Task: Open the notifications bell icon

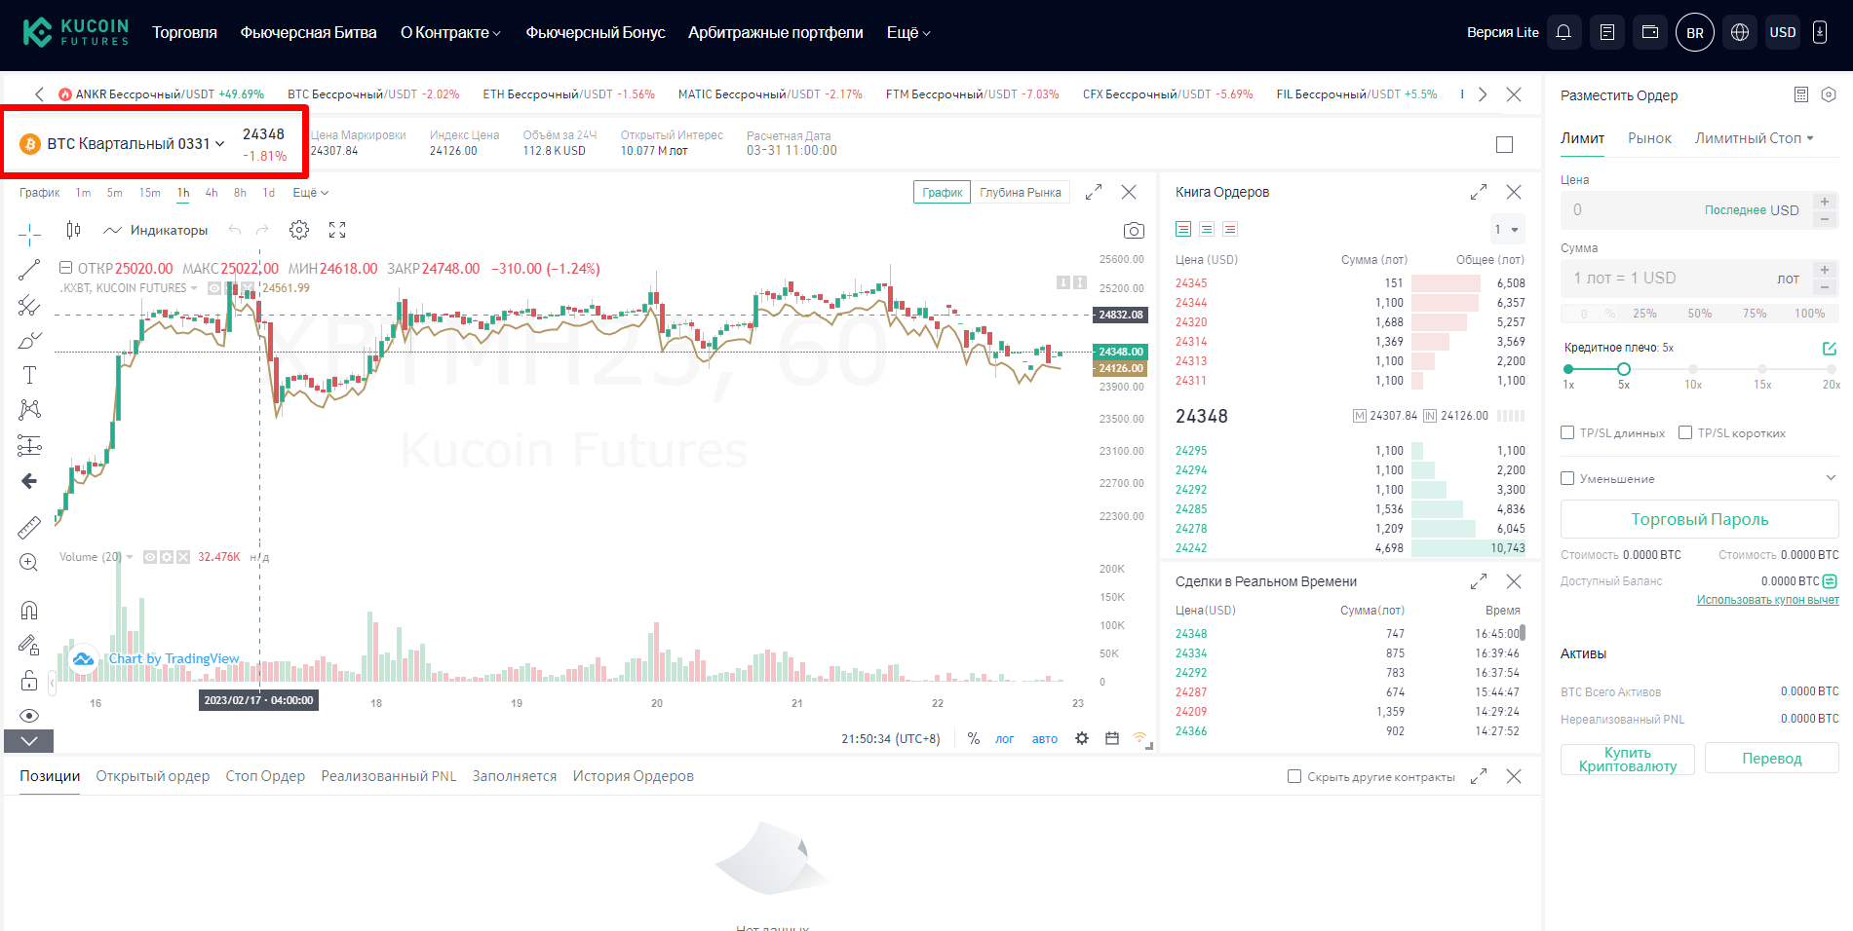Action: point(1563,32)
